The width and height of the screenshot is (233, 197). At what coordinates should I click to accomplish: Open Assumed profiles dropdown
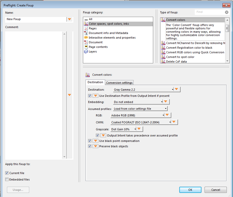click(x=140, y=109)
